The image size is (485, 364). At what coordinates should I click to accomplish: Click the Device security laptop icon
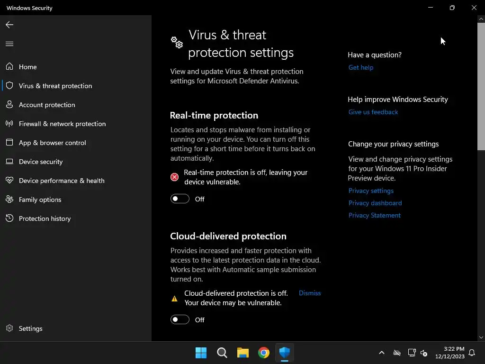pos(9,162)
